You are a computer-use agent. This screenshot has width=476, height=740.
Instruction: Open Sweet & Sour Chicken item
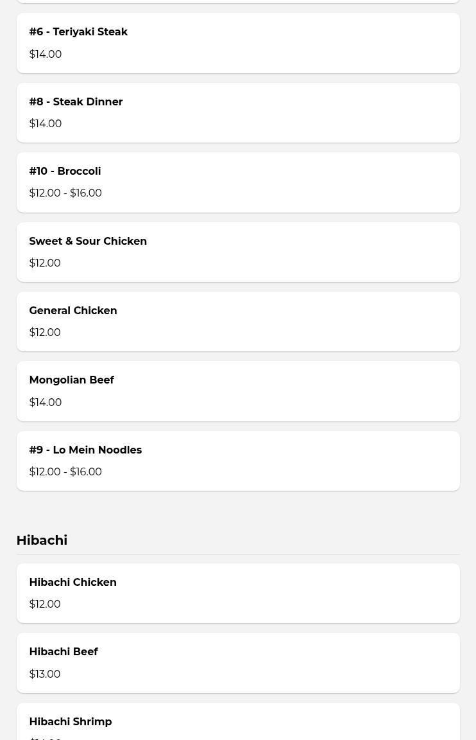(88, 241)
